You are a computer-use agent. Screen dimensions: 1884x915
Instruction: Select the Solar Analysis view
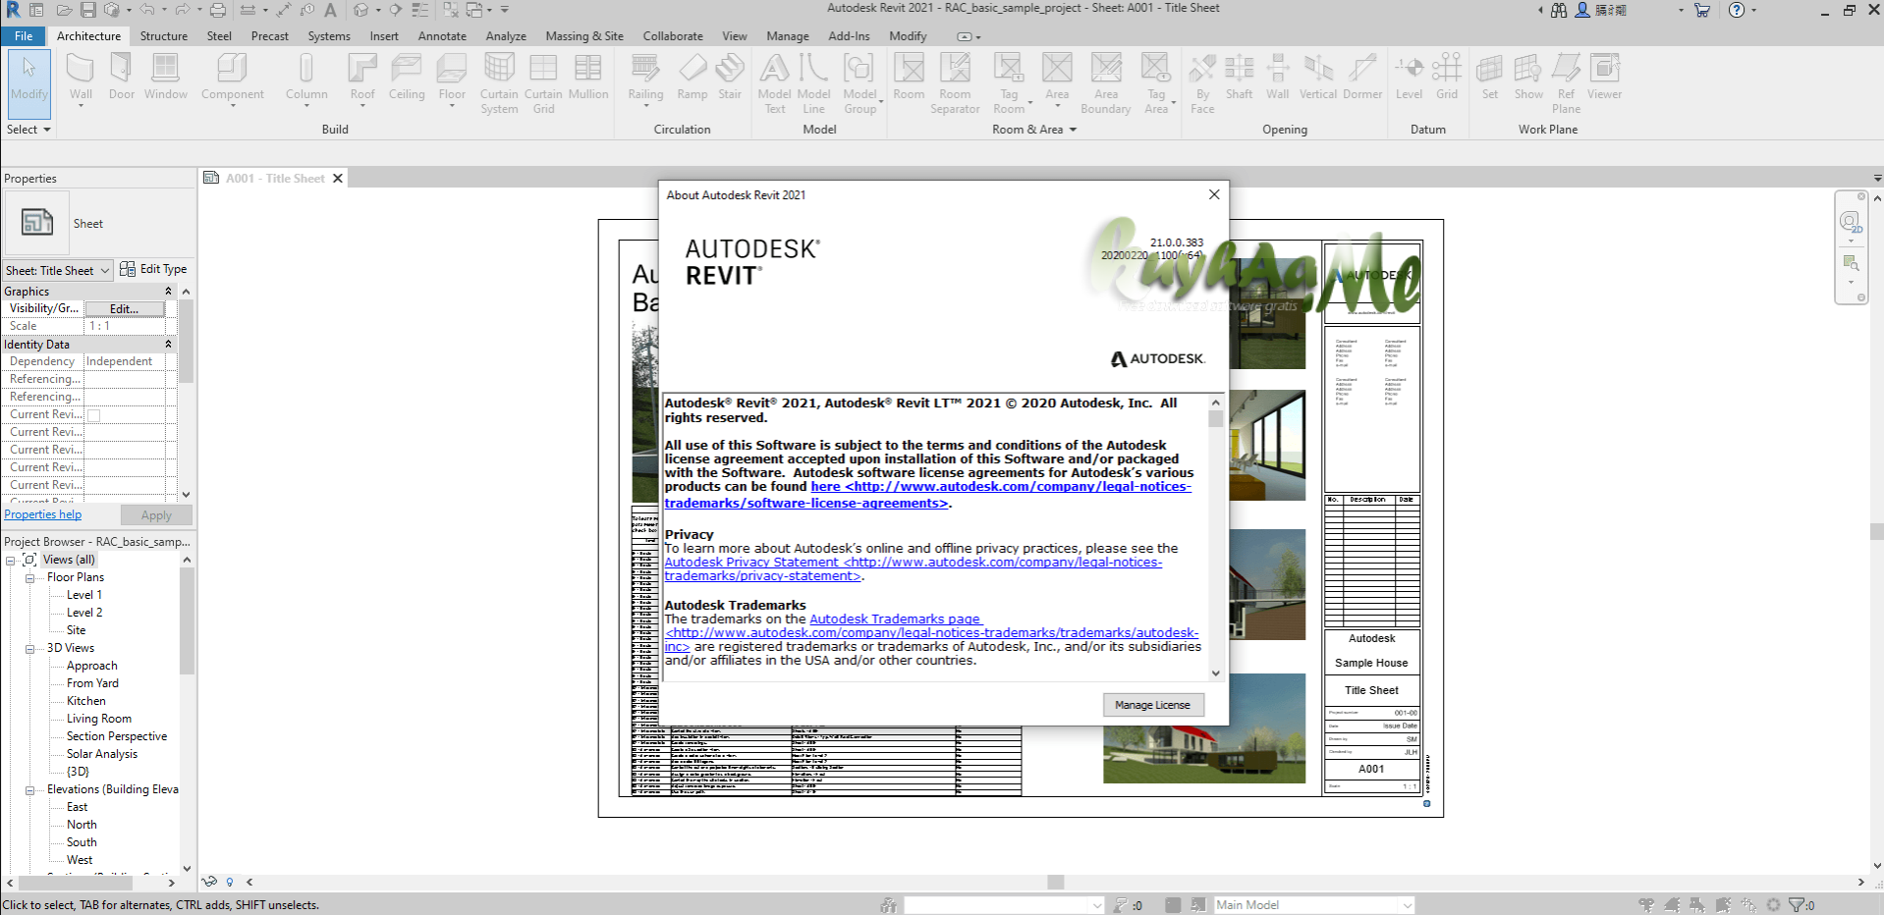coord(102,754)
